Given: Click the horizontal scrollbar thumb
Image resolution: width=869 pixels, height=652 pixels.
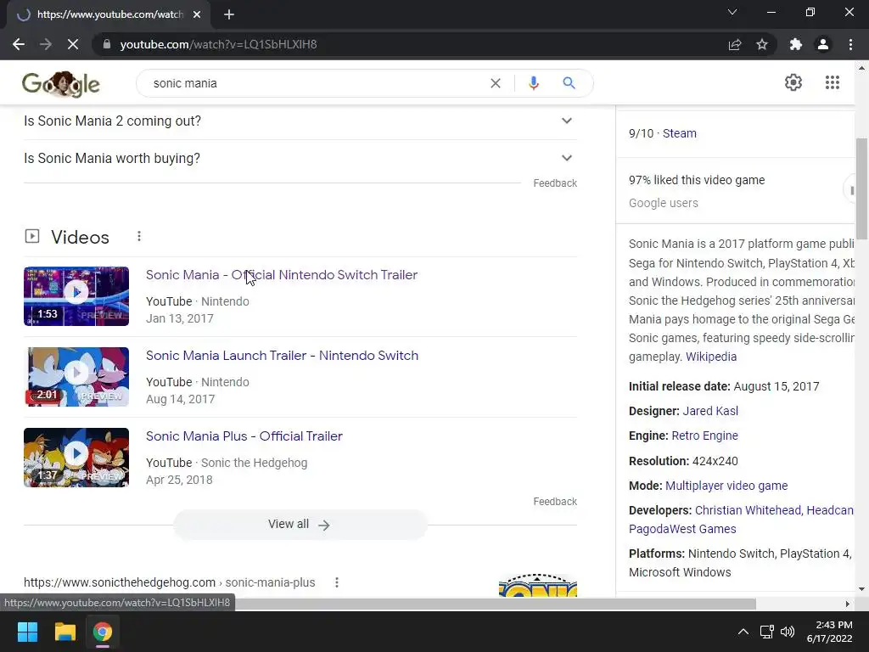Looking at the screenshot, I should pos(496,604).
